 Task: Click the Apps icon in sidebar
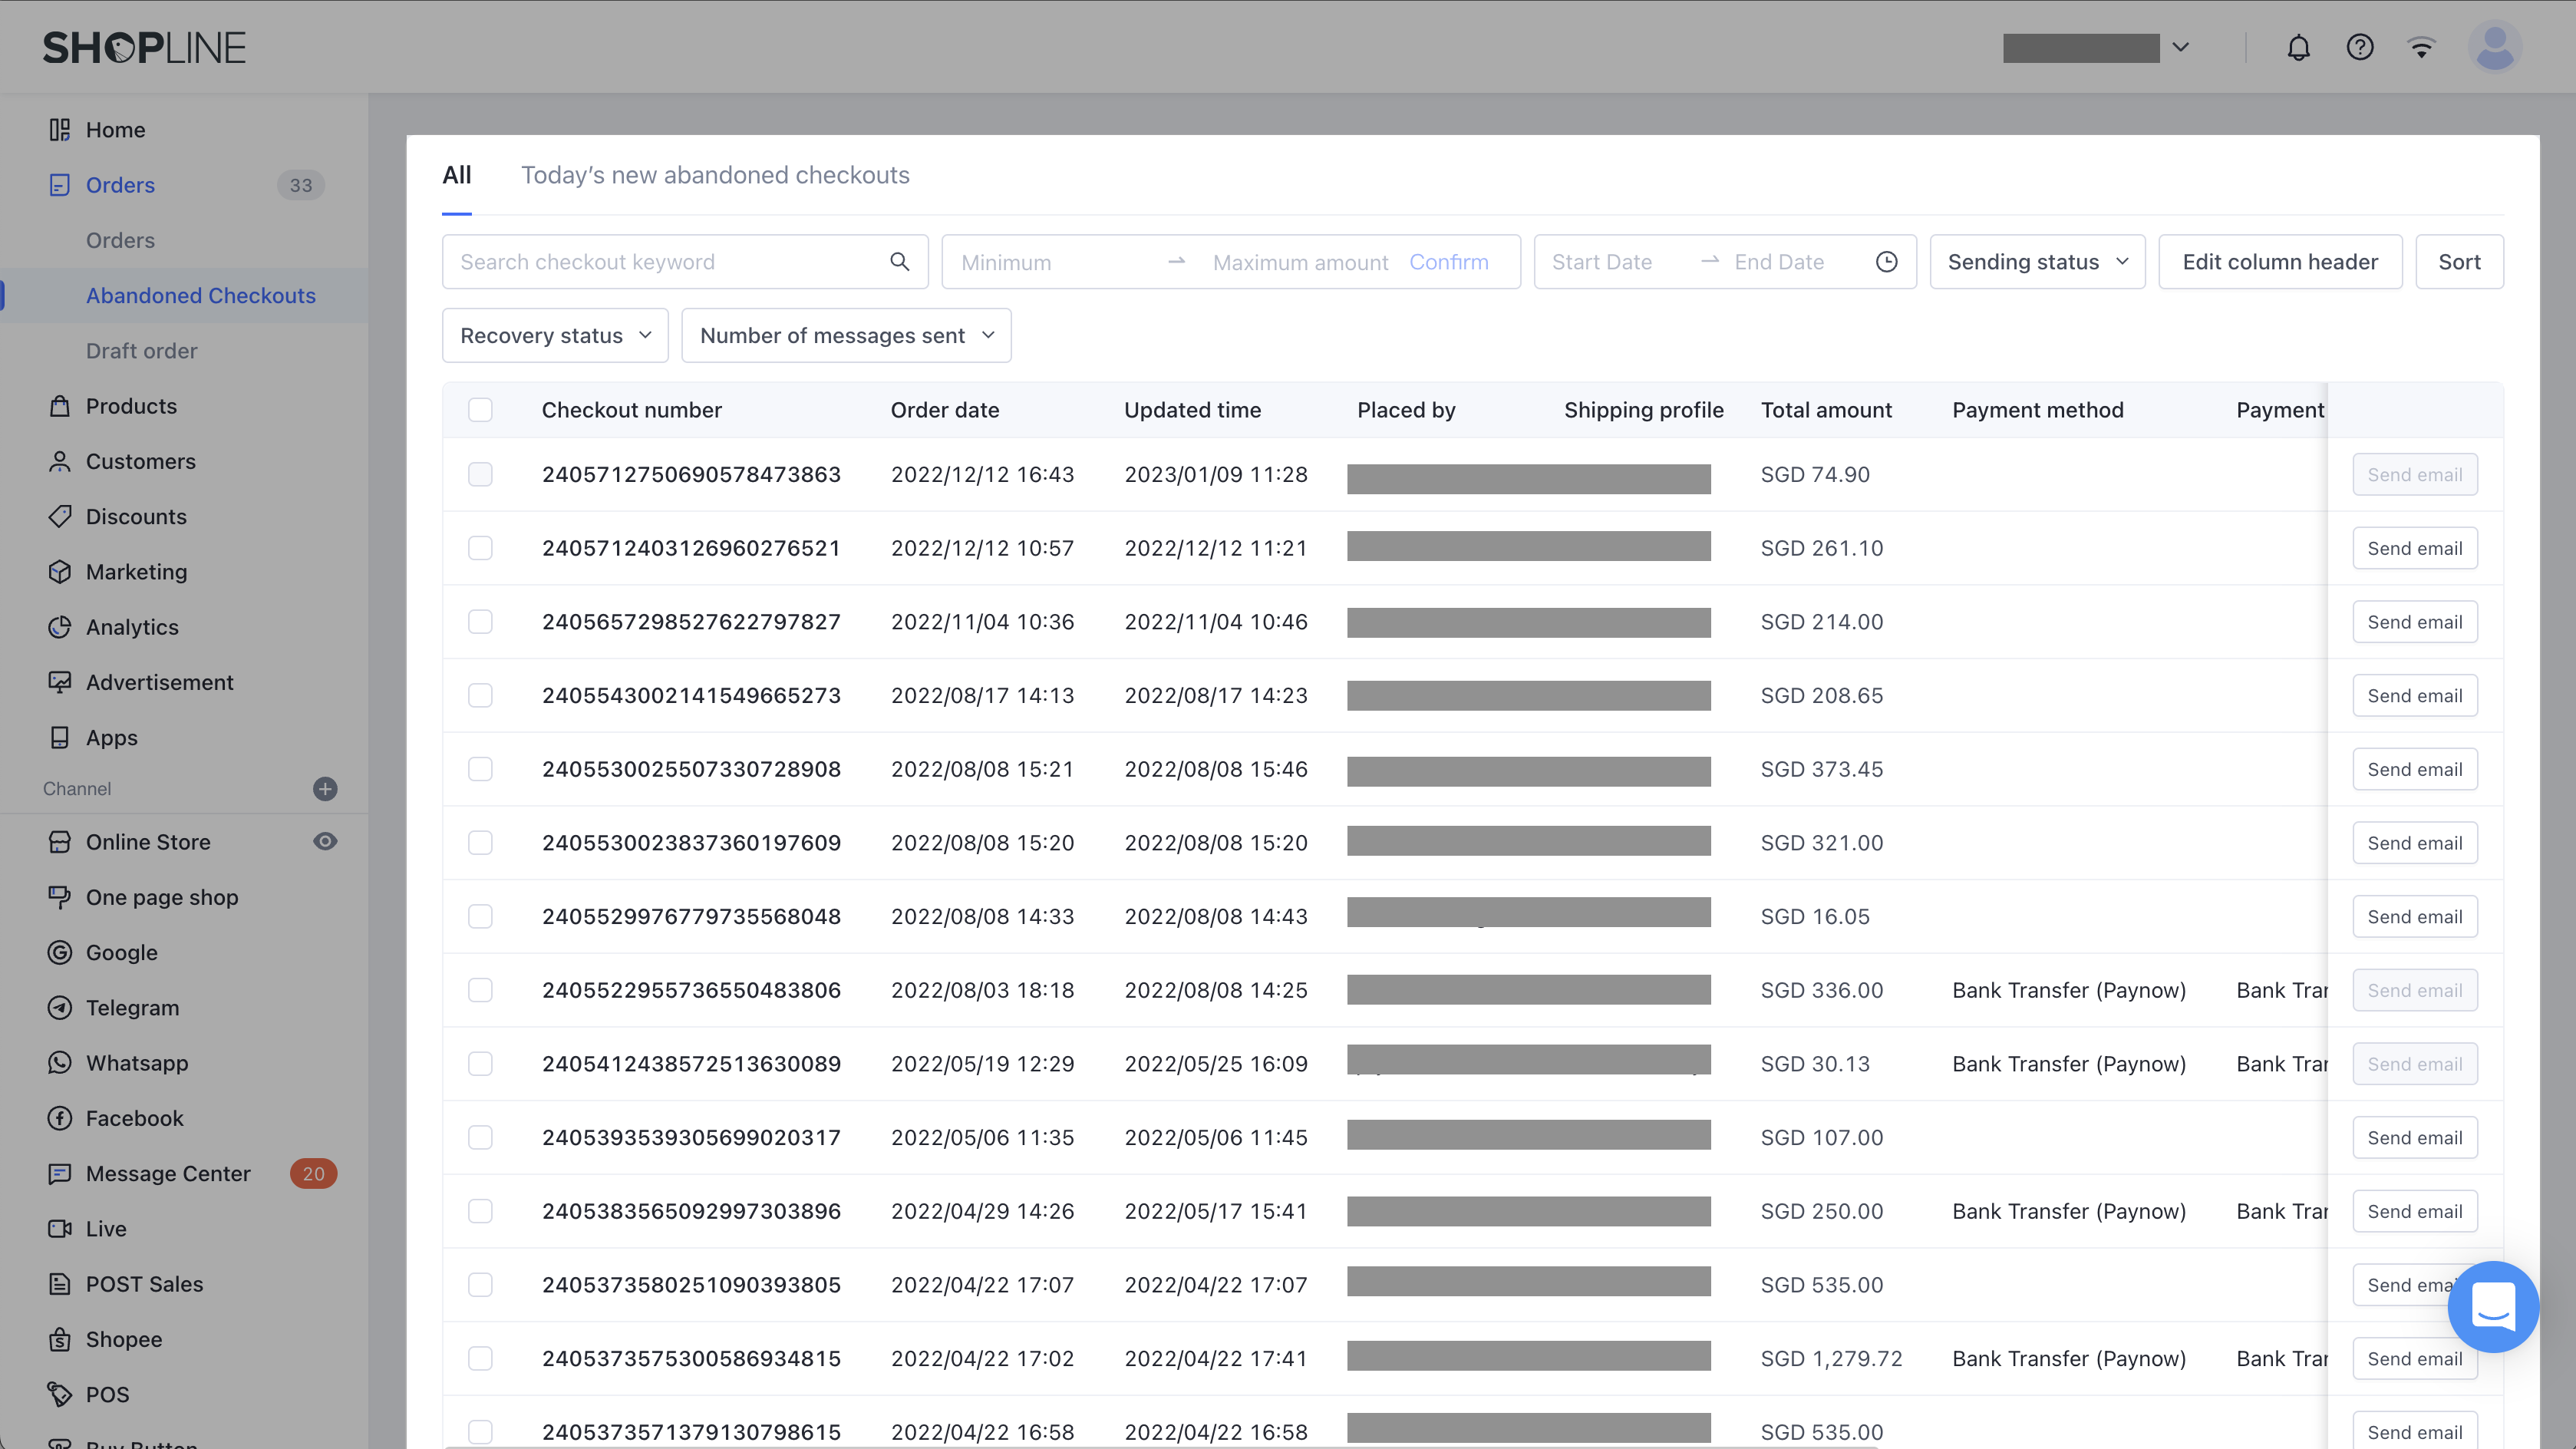tap(59, 737)
